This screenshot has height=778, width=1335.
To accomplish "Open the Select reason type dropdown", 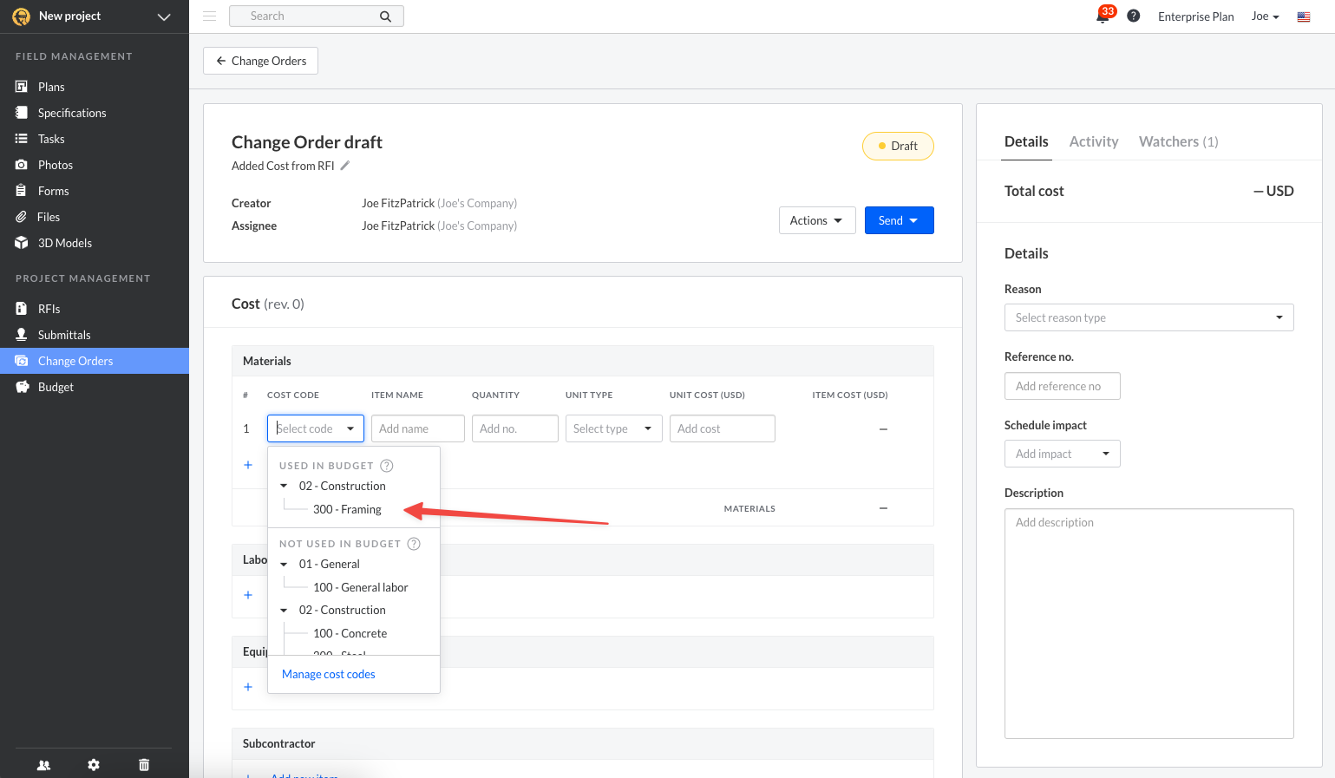I will click(1148, 317).
